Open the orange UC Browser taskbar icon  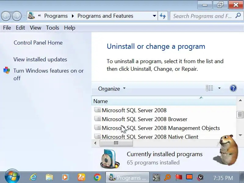[81, 177]
